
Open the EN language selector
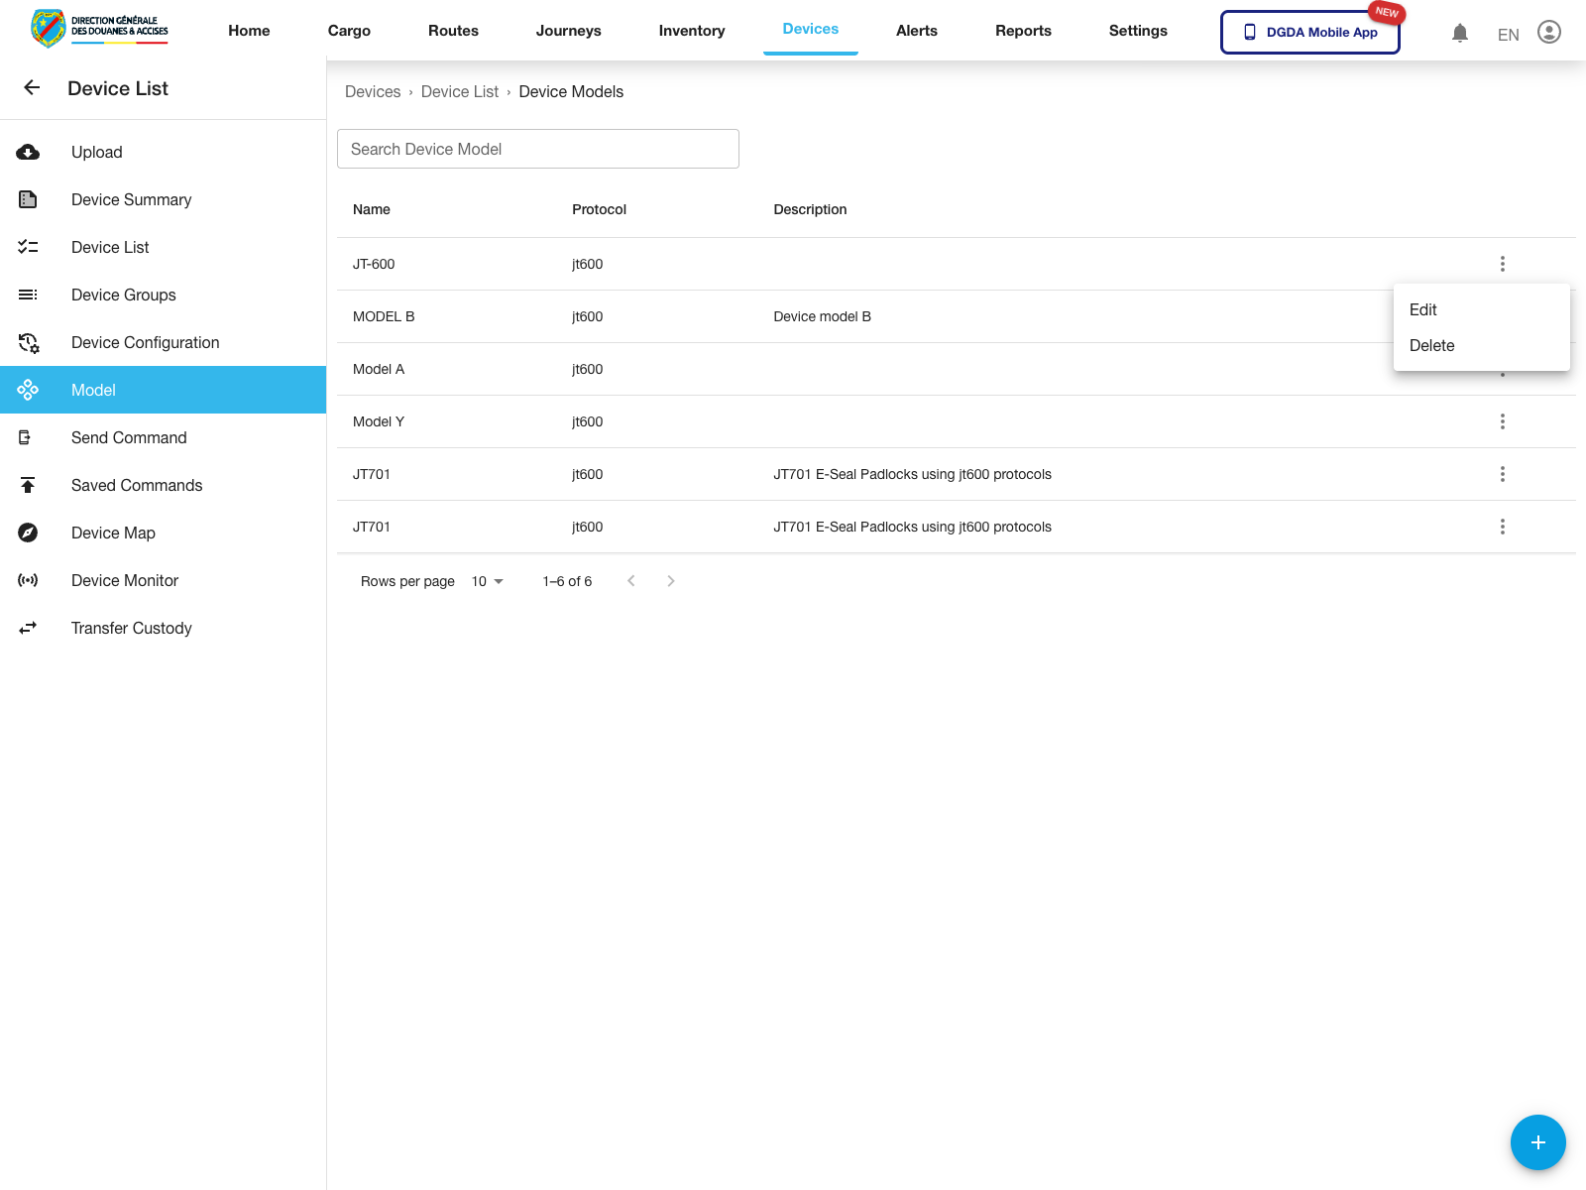[x=1508, y=34]
